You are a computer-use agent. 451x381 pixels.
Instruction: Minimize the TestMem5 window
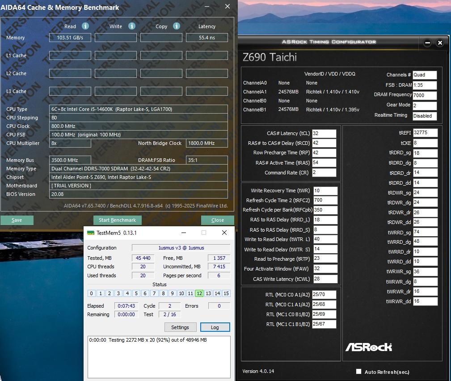184,233
